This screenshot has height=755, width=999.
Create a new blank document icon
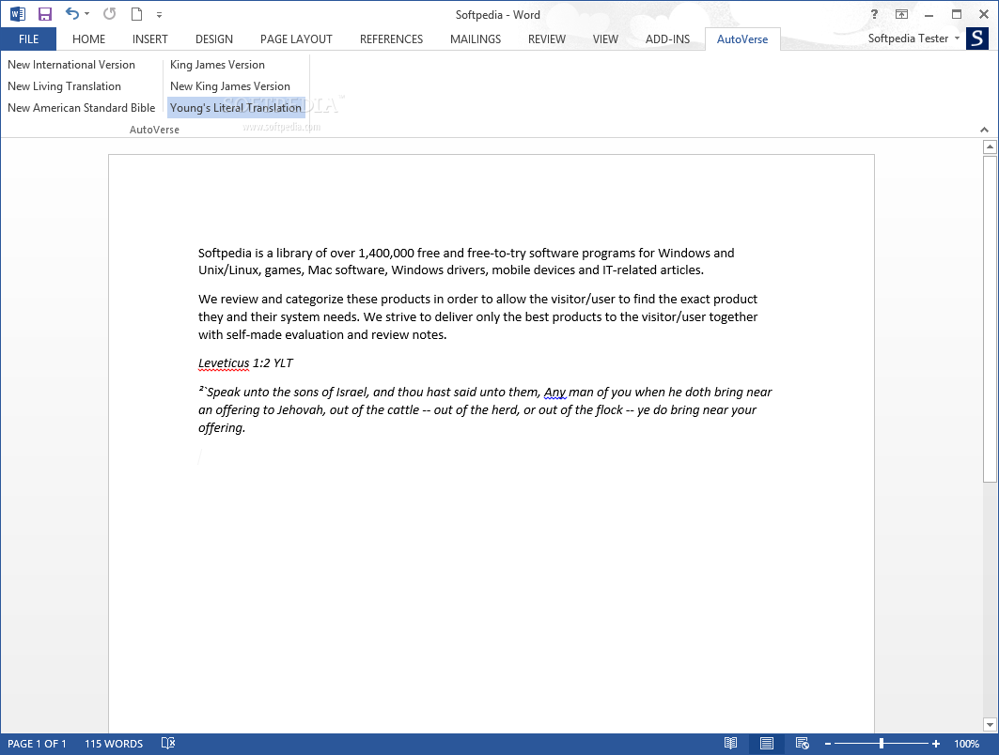click(x=136, y=14)
